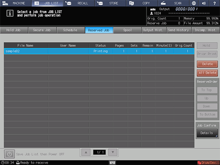220x165 pixels.
Task: Click the speaker volume icon
Action: coord(204,3)
